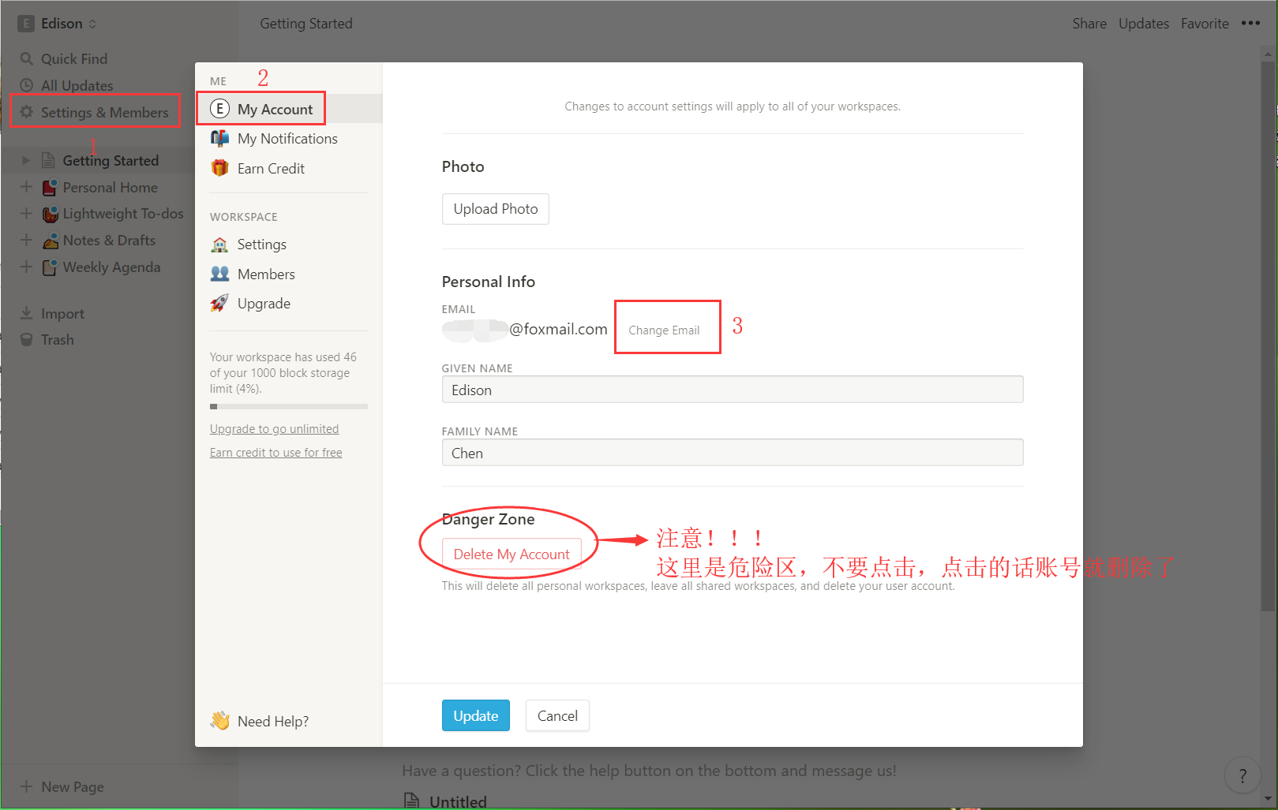
Task: Click the All Updates clock icon
Action: tap(27, 85)
